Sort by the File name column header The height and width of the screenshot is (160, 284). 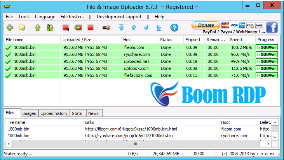32,40
